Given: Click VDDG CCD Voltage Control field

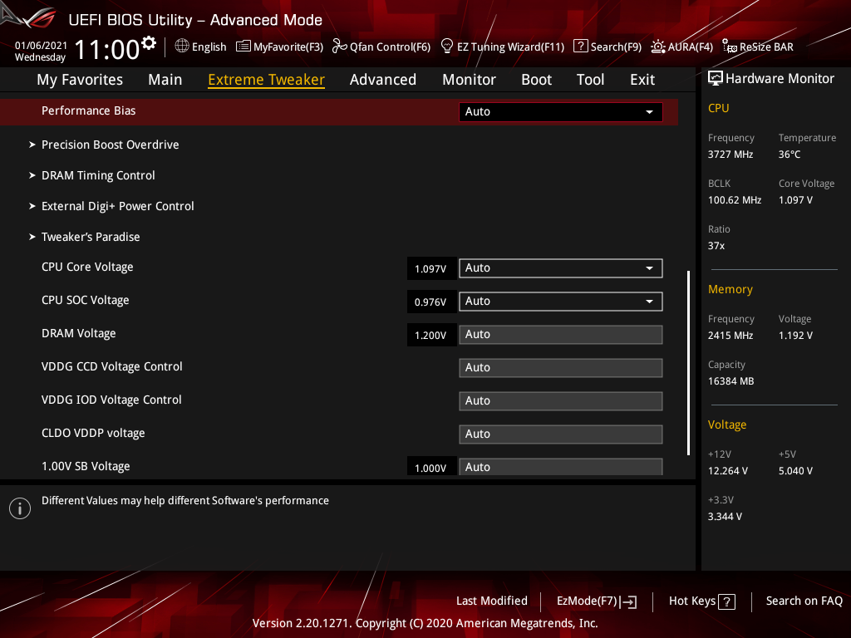Looking at the screenshot, I should click(x=561, y=368).
